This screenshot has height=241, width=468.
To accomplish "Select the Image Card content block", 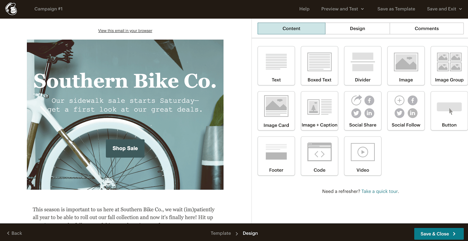I will [276, 111].
